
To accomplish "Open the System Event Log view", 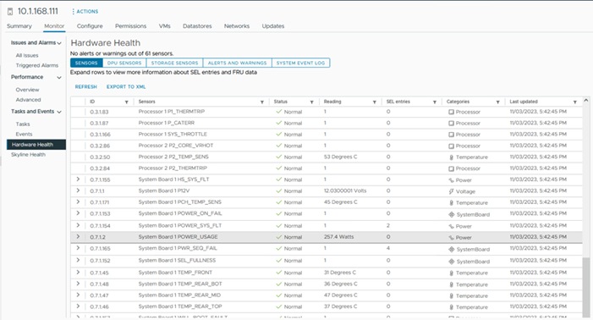I will [300, 63].
